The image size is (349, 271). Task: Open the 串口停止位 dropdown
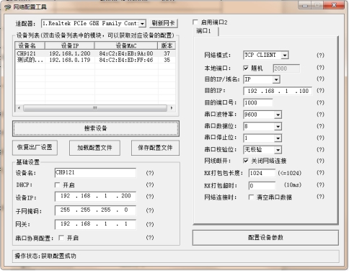278,138
